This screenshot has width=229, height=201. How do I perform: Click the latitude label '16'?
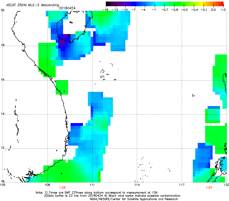(x=2, y=80)
